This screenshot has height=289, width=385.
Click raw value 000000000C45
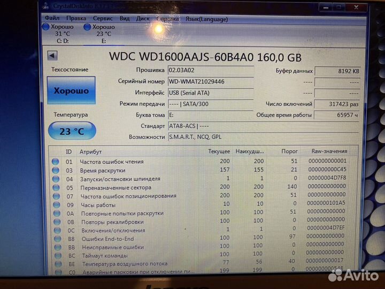click(x=327, y=169)
